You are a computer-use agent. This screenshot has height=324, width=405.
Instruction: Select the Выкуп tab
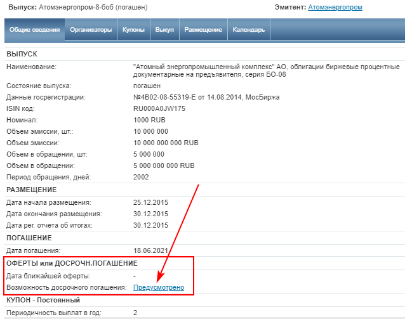tap(164, 30)
